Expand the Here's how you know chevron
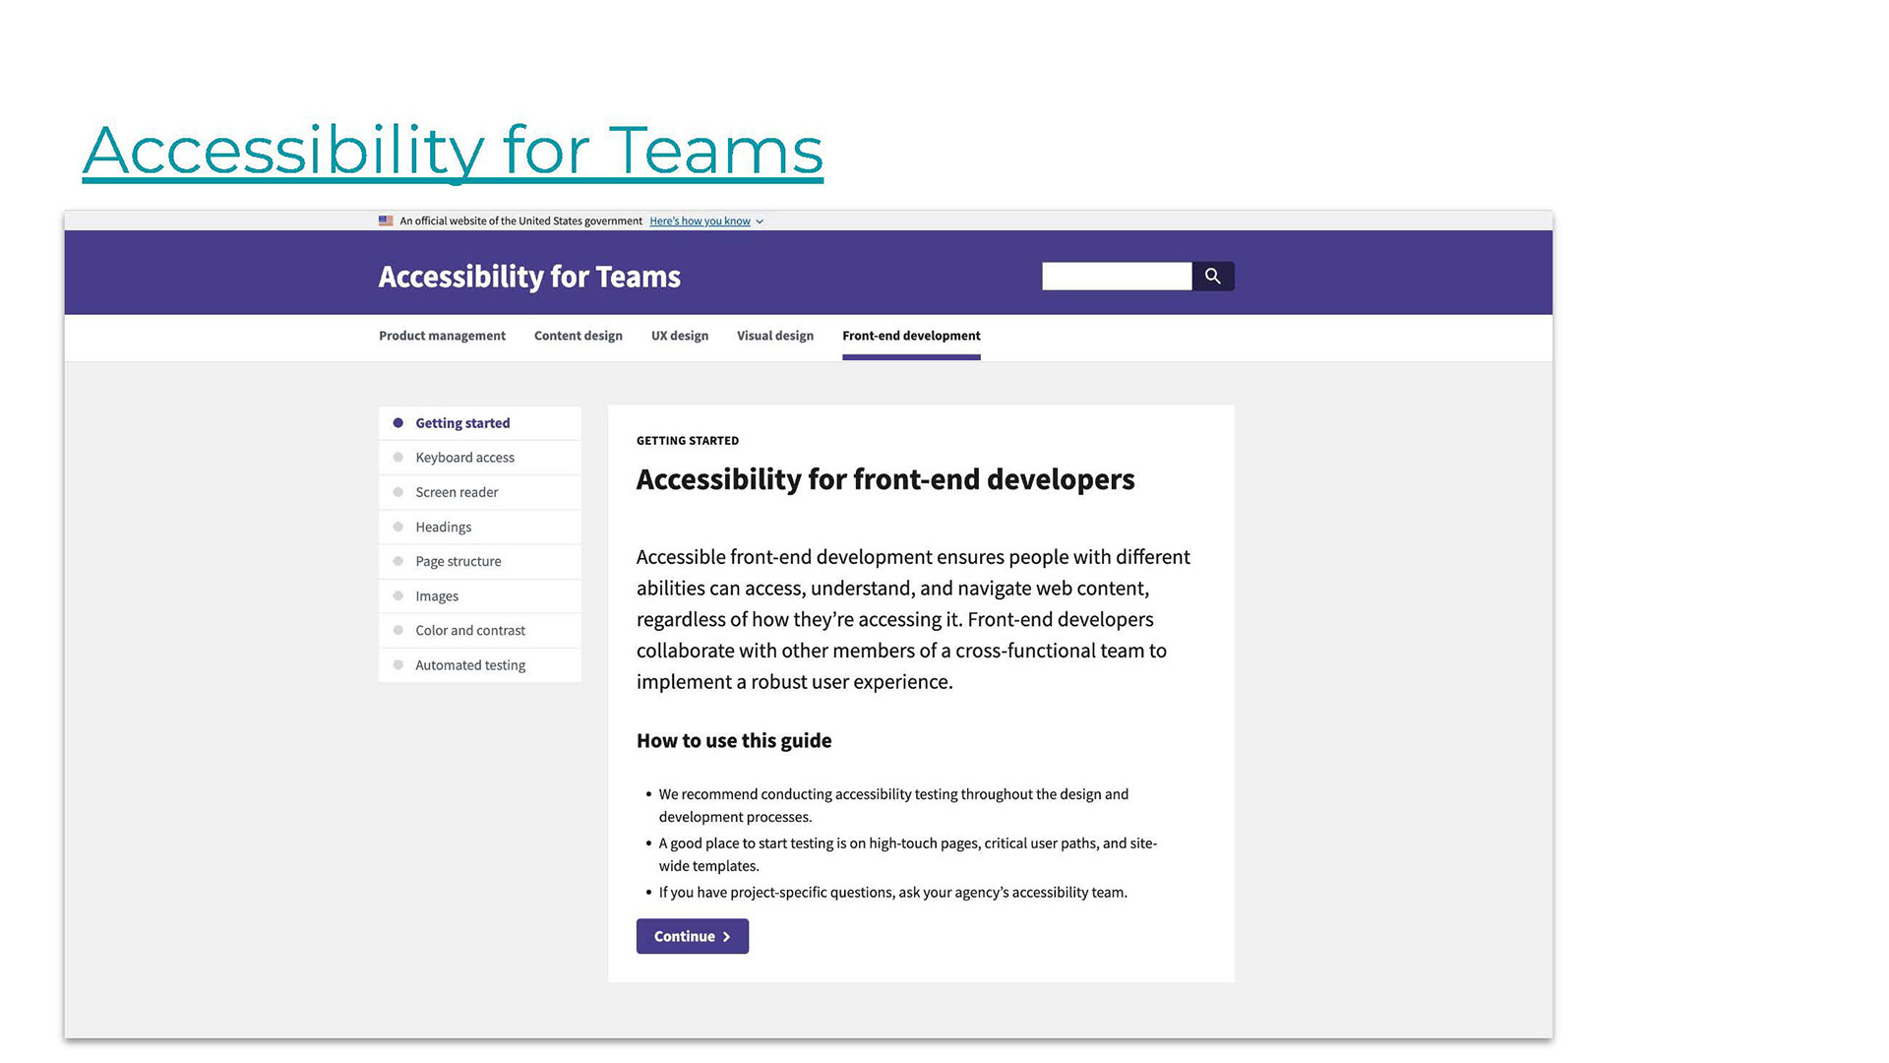1889x1063 pixels. pyautogui.click(x=760, y=222)
